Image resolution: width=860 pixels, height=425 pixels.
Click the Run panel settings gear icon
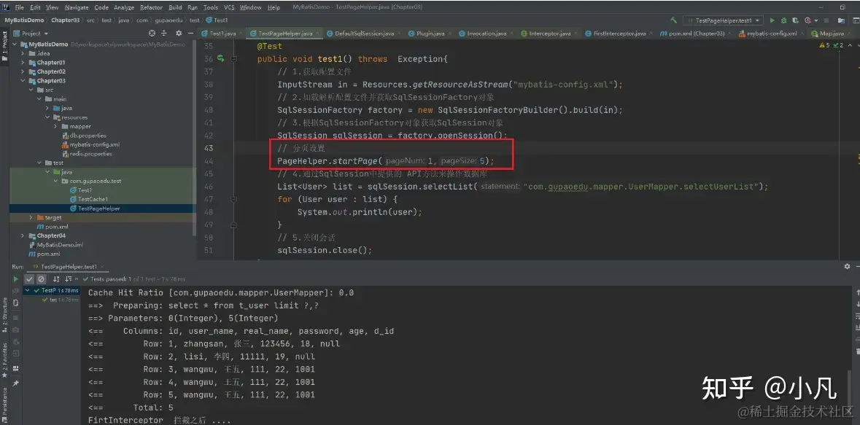(x=847, y=267)
